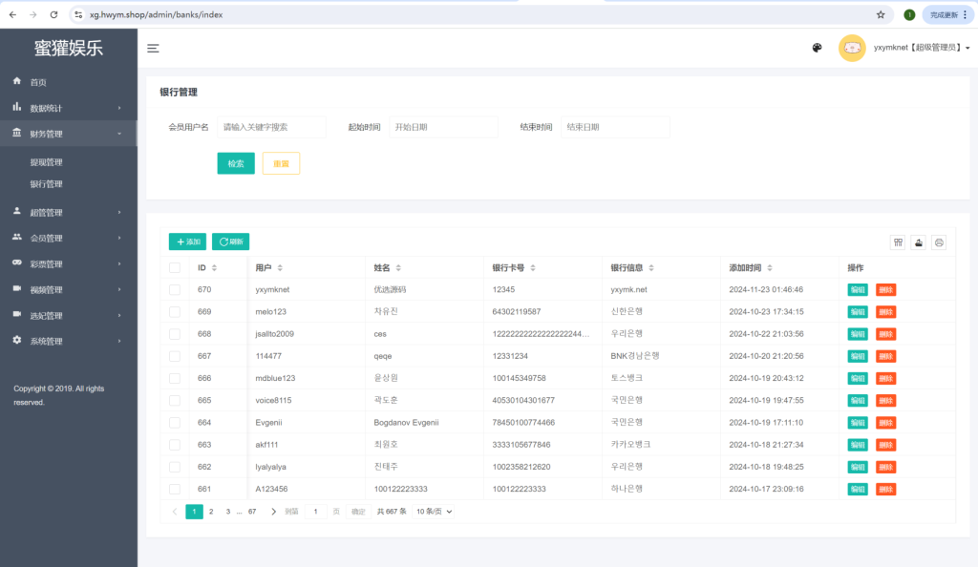The width and height of the screenshot is (978, 567).
Task: Toggle the sidebar hamburger menu icon
Action: (153, 48)
